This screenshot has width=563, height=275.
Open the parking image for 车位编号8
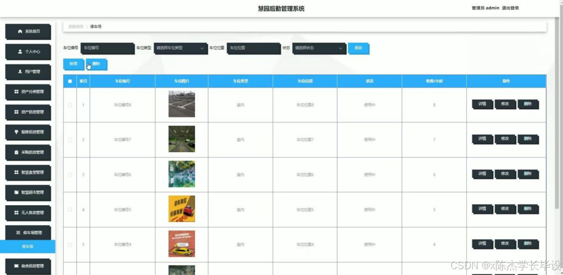182,104
